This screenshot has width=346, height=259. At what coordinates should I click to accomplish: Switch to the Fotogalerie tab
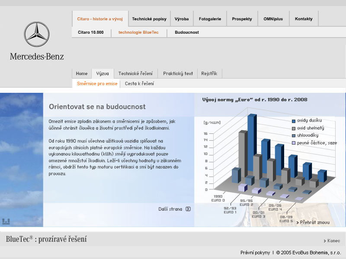(210, 19)
